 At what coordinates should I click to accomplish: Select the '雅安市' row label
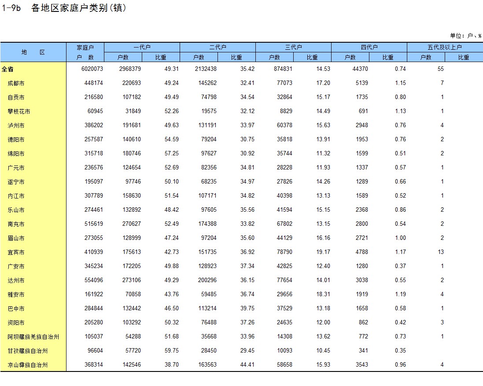pyautogui.click(x=16, y=295)
